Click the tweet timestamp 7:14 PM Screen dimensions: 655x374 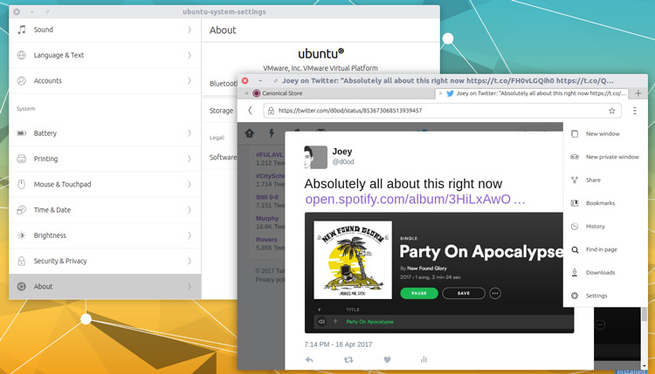(338, 344)
